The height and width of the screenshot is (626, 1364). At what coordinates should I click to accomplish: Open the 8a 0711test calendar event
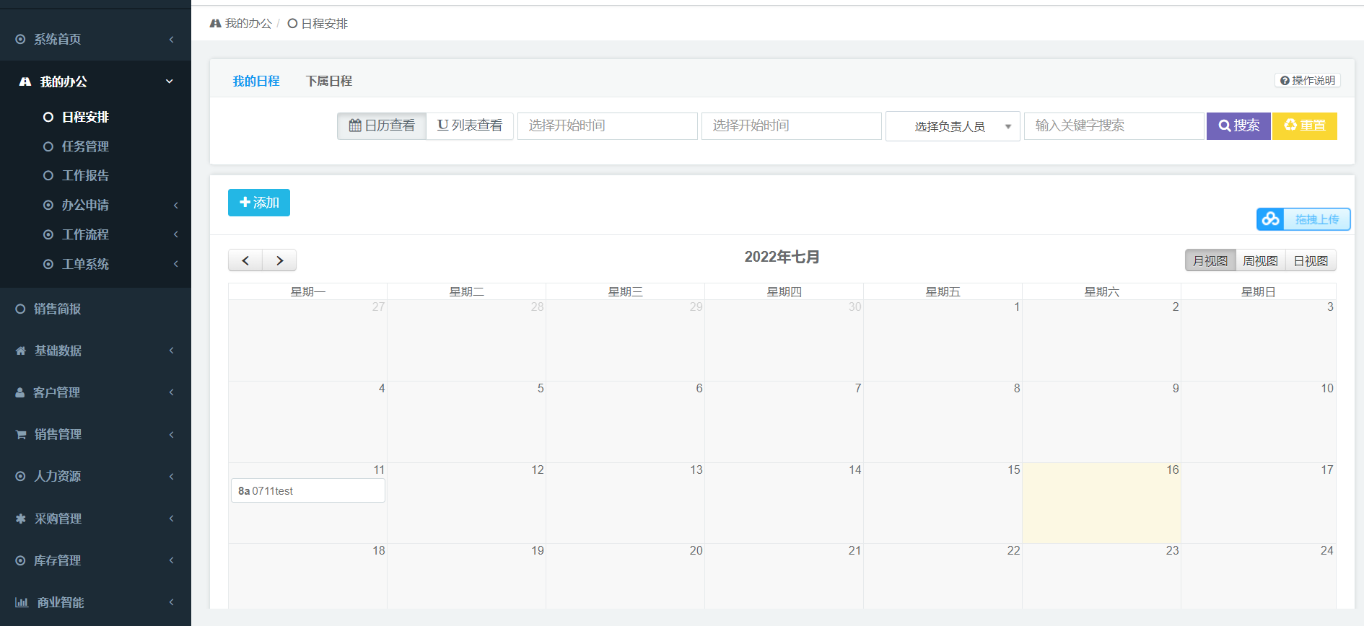pyautogui.click(x=308, y=490)
